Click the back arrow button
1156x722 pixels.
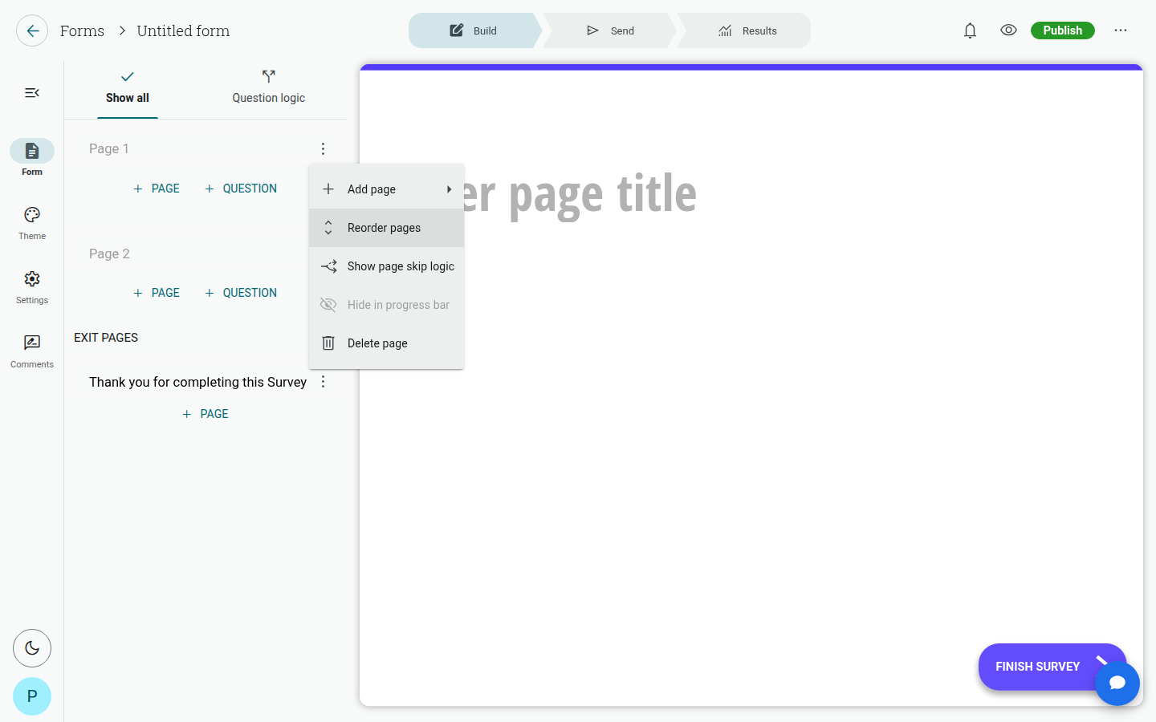click(32, 30)
